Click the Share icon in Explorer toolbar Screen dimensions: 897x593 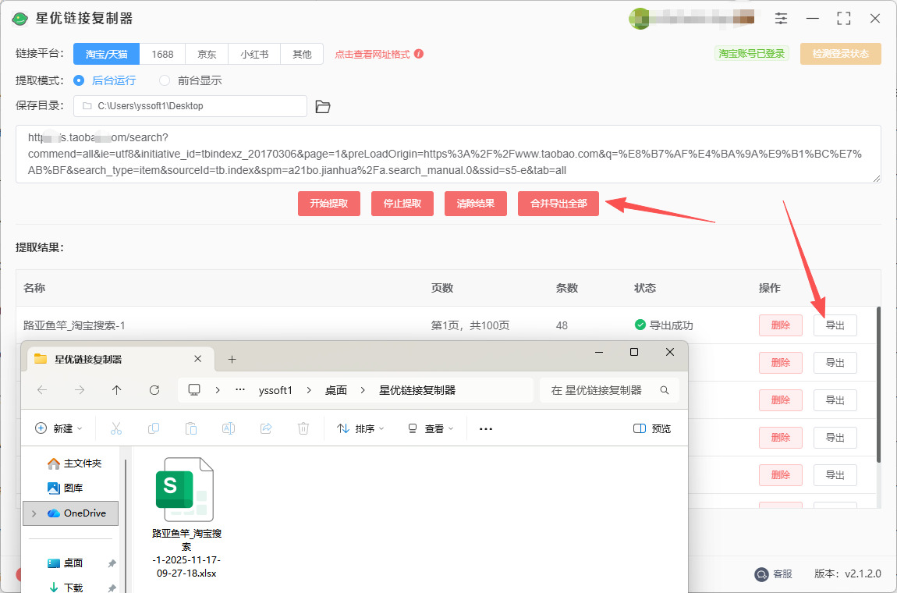(266, 428)
